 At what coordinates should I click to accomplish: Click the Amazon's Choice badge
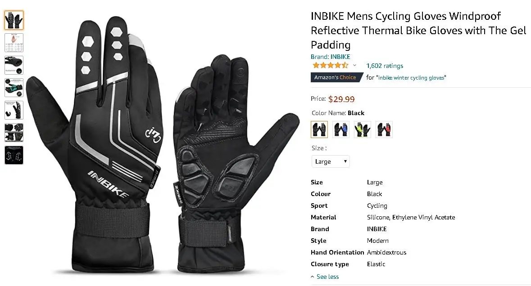336,77
